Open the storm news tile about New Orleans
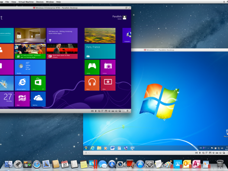228x171 pixels. pos(62,51)
